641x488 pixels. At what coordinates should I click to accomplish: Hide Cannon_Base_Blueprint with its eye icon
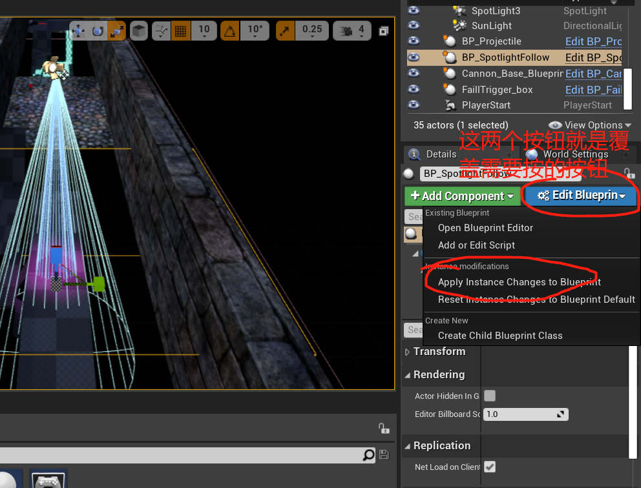414,73
